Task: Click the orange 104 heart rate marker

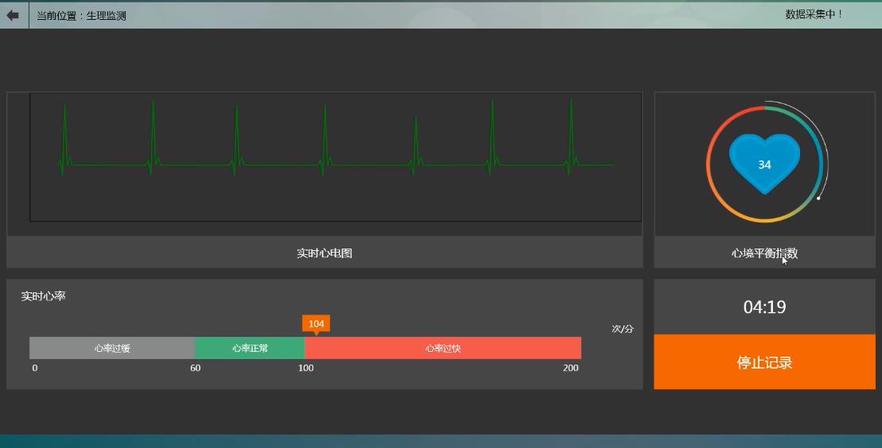Action: click(x=316, y=324)
